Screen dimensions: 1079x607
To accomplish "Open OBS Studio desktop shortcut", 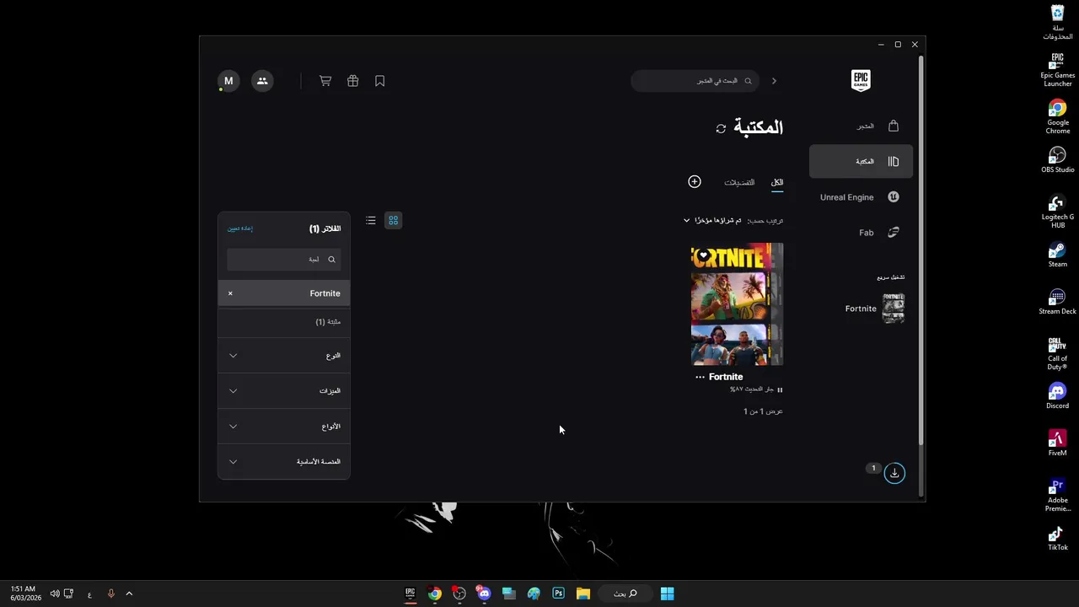I will pos(1058,160).
